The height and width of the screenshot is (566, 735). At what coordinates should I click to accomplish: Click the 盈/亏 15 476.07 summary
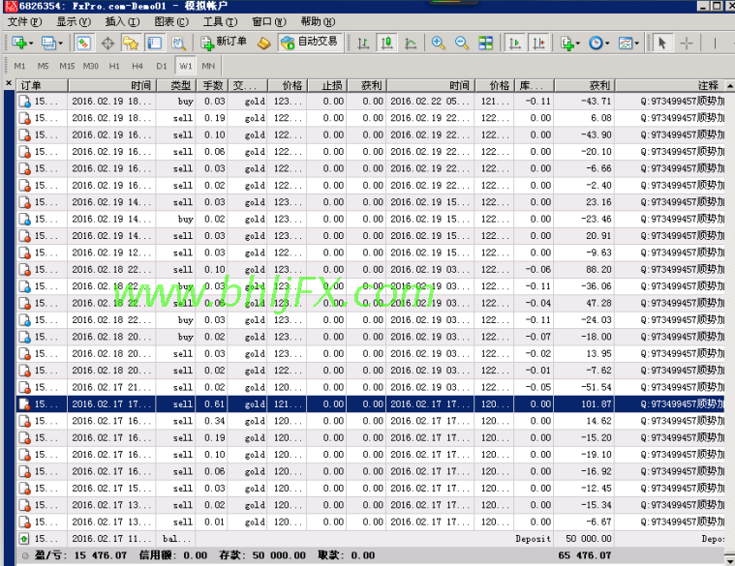pyautogui.click(x=80, y=555)
